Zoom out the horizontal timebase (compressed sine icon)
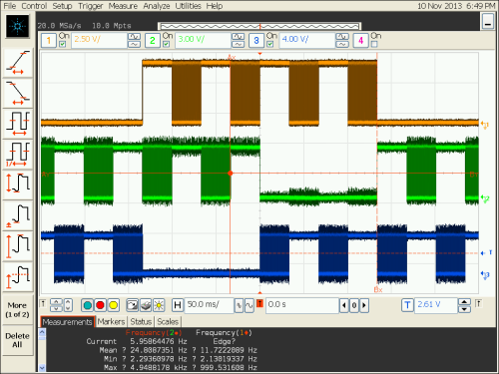 [239, 305]
